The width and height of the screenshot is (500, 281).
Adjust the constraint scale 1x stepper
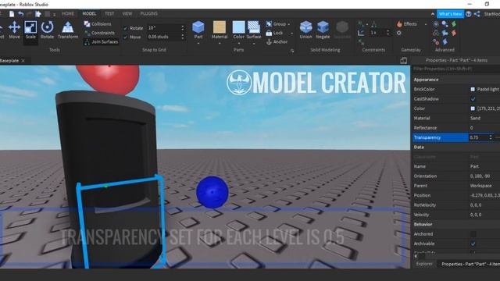[x=387, y=33]
